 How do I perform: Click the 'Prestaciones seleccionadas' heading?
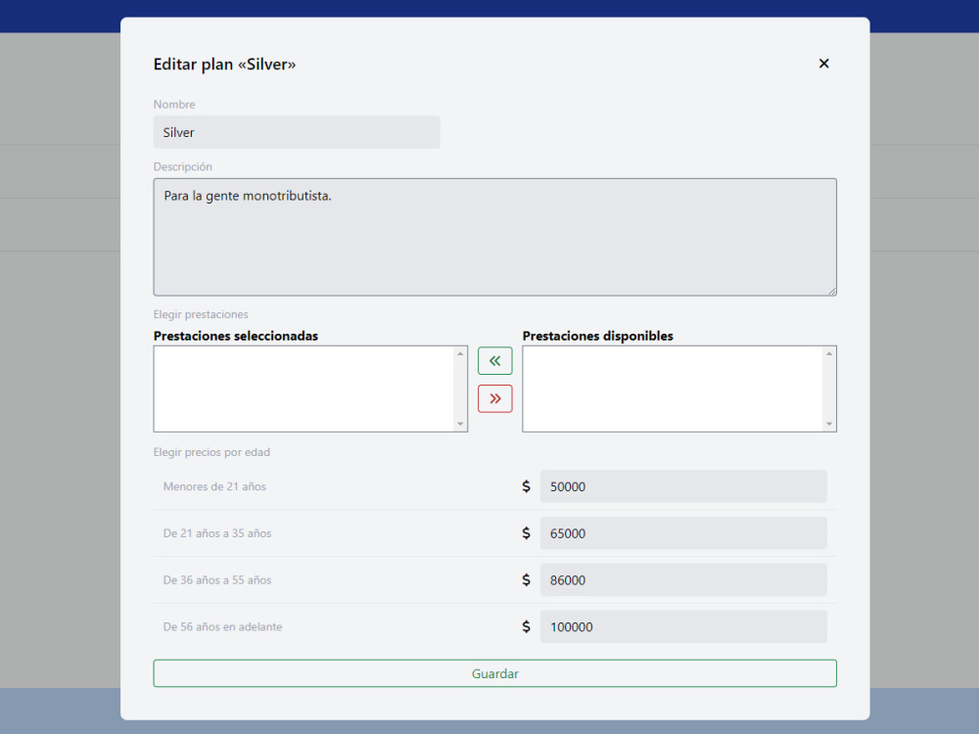(236, 336)
